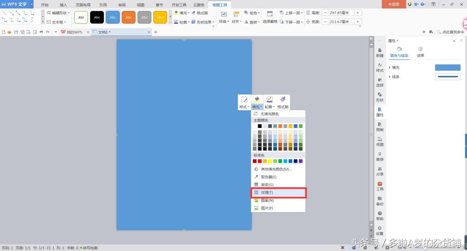
Task: Switch to the 插入 ribbon tab
Action: 63,5
